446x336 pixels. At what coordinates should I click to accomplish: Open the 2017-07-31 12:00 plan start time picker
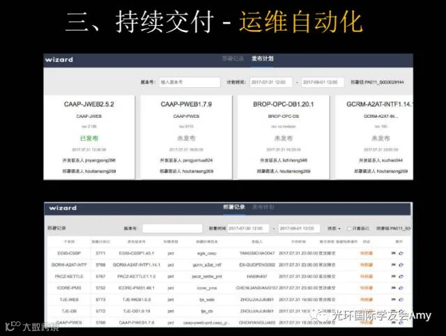[x=271, y=82]
